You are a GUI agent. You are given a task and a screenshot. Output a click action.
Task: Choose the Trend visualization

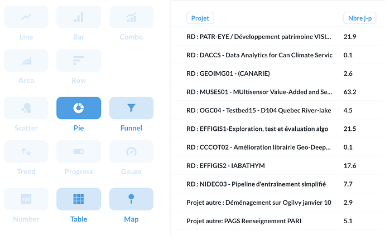coord(26,151)
